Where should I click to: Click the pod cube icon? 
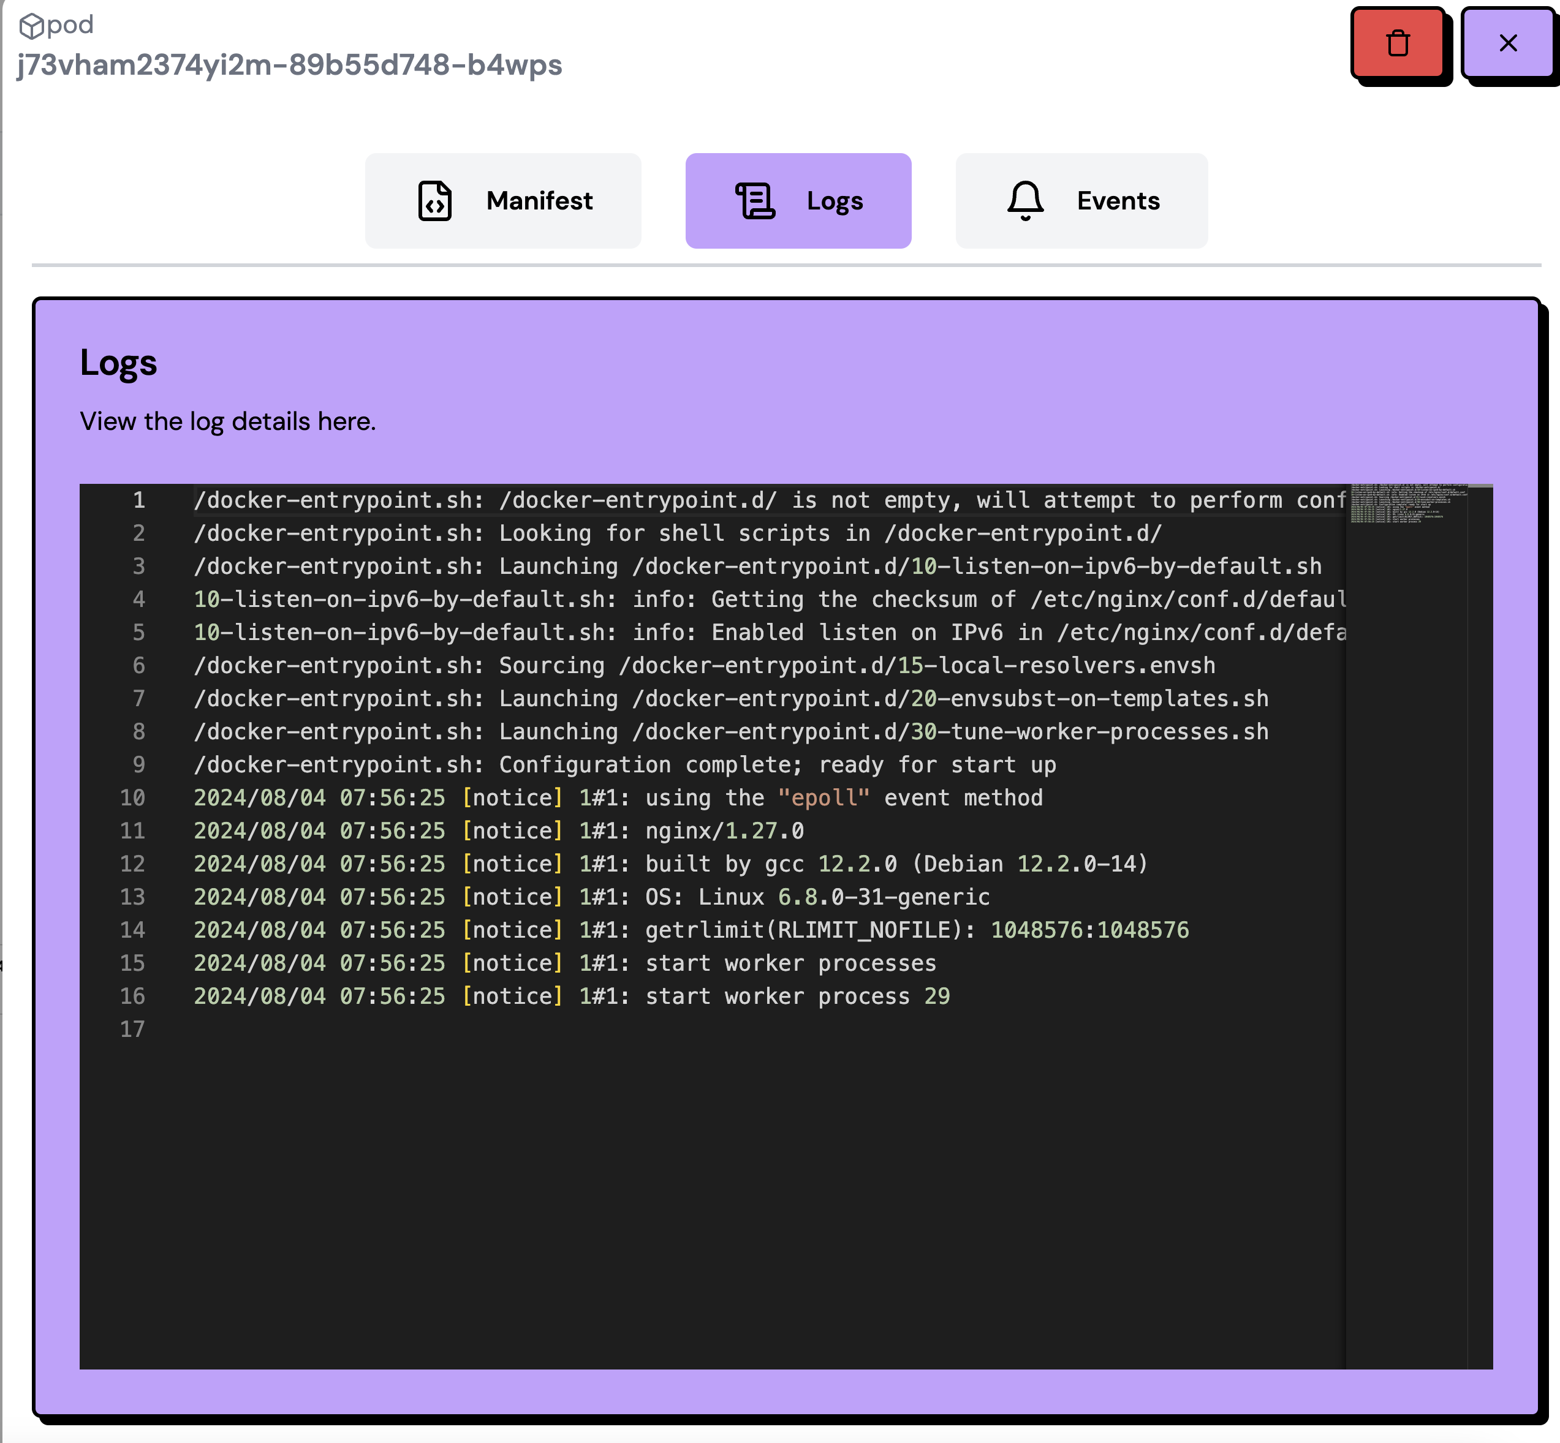tap(31, 26)
